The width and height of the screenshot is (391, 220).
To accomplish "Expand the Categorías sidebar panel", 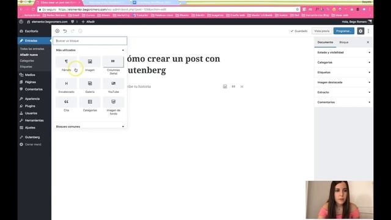I will click(343, 62).
